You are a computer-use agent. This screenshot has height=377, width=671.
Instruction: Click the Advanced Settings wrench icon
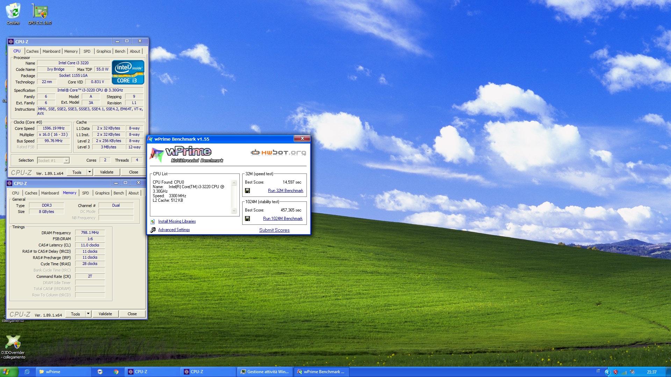click(x=153, y=230)
